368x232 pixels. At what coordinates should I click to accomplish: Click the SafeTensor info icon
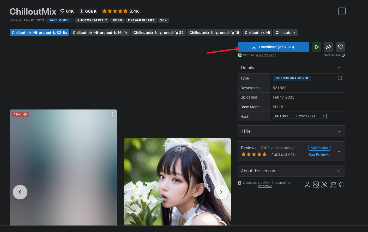pos(343,55)
